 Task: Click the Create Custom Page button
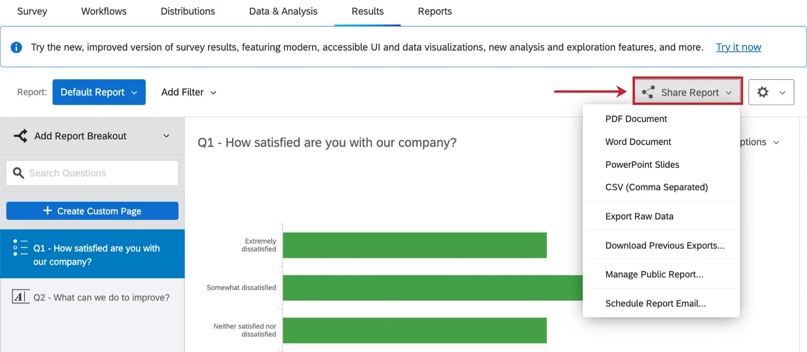[92, 211]
